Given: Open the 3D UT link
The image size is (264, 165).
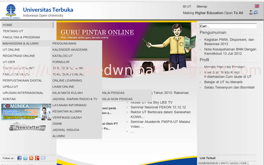Looking at the screenshot, I should pos(187,6).
